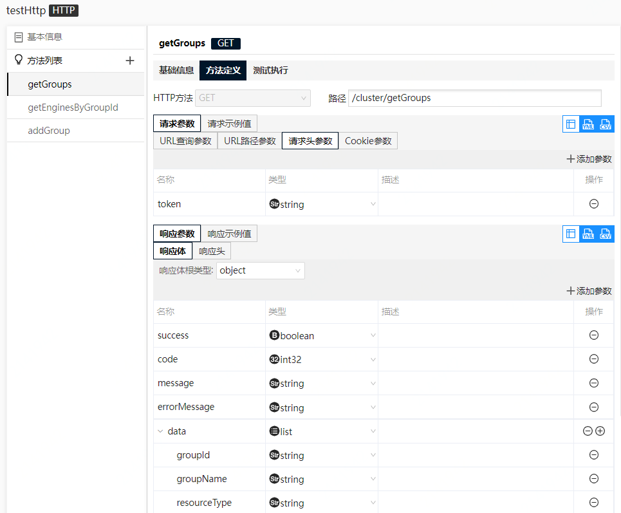Open the groupId type dropdown
The image size is (621, 513).
322,455
